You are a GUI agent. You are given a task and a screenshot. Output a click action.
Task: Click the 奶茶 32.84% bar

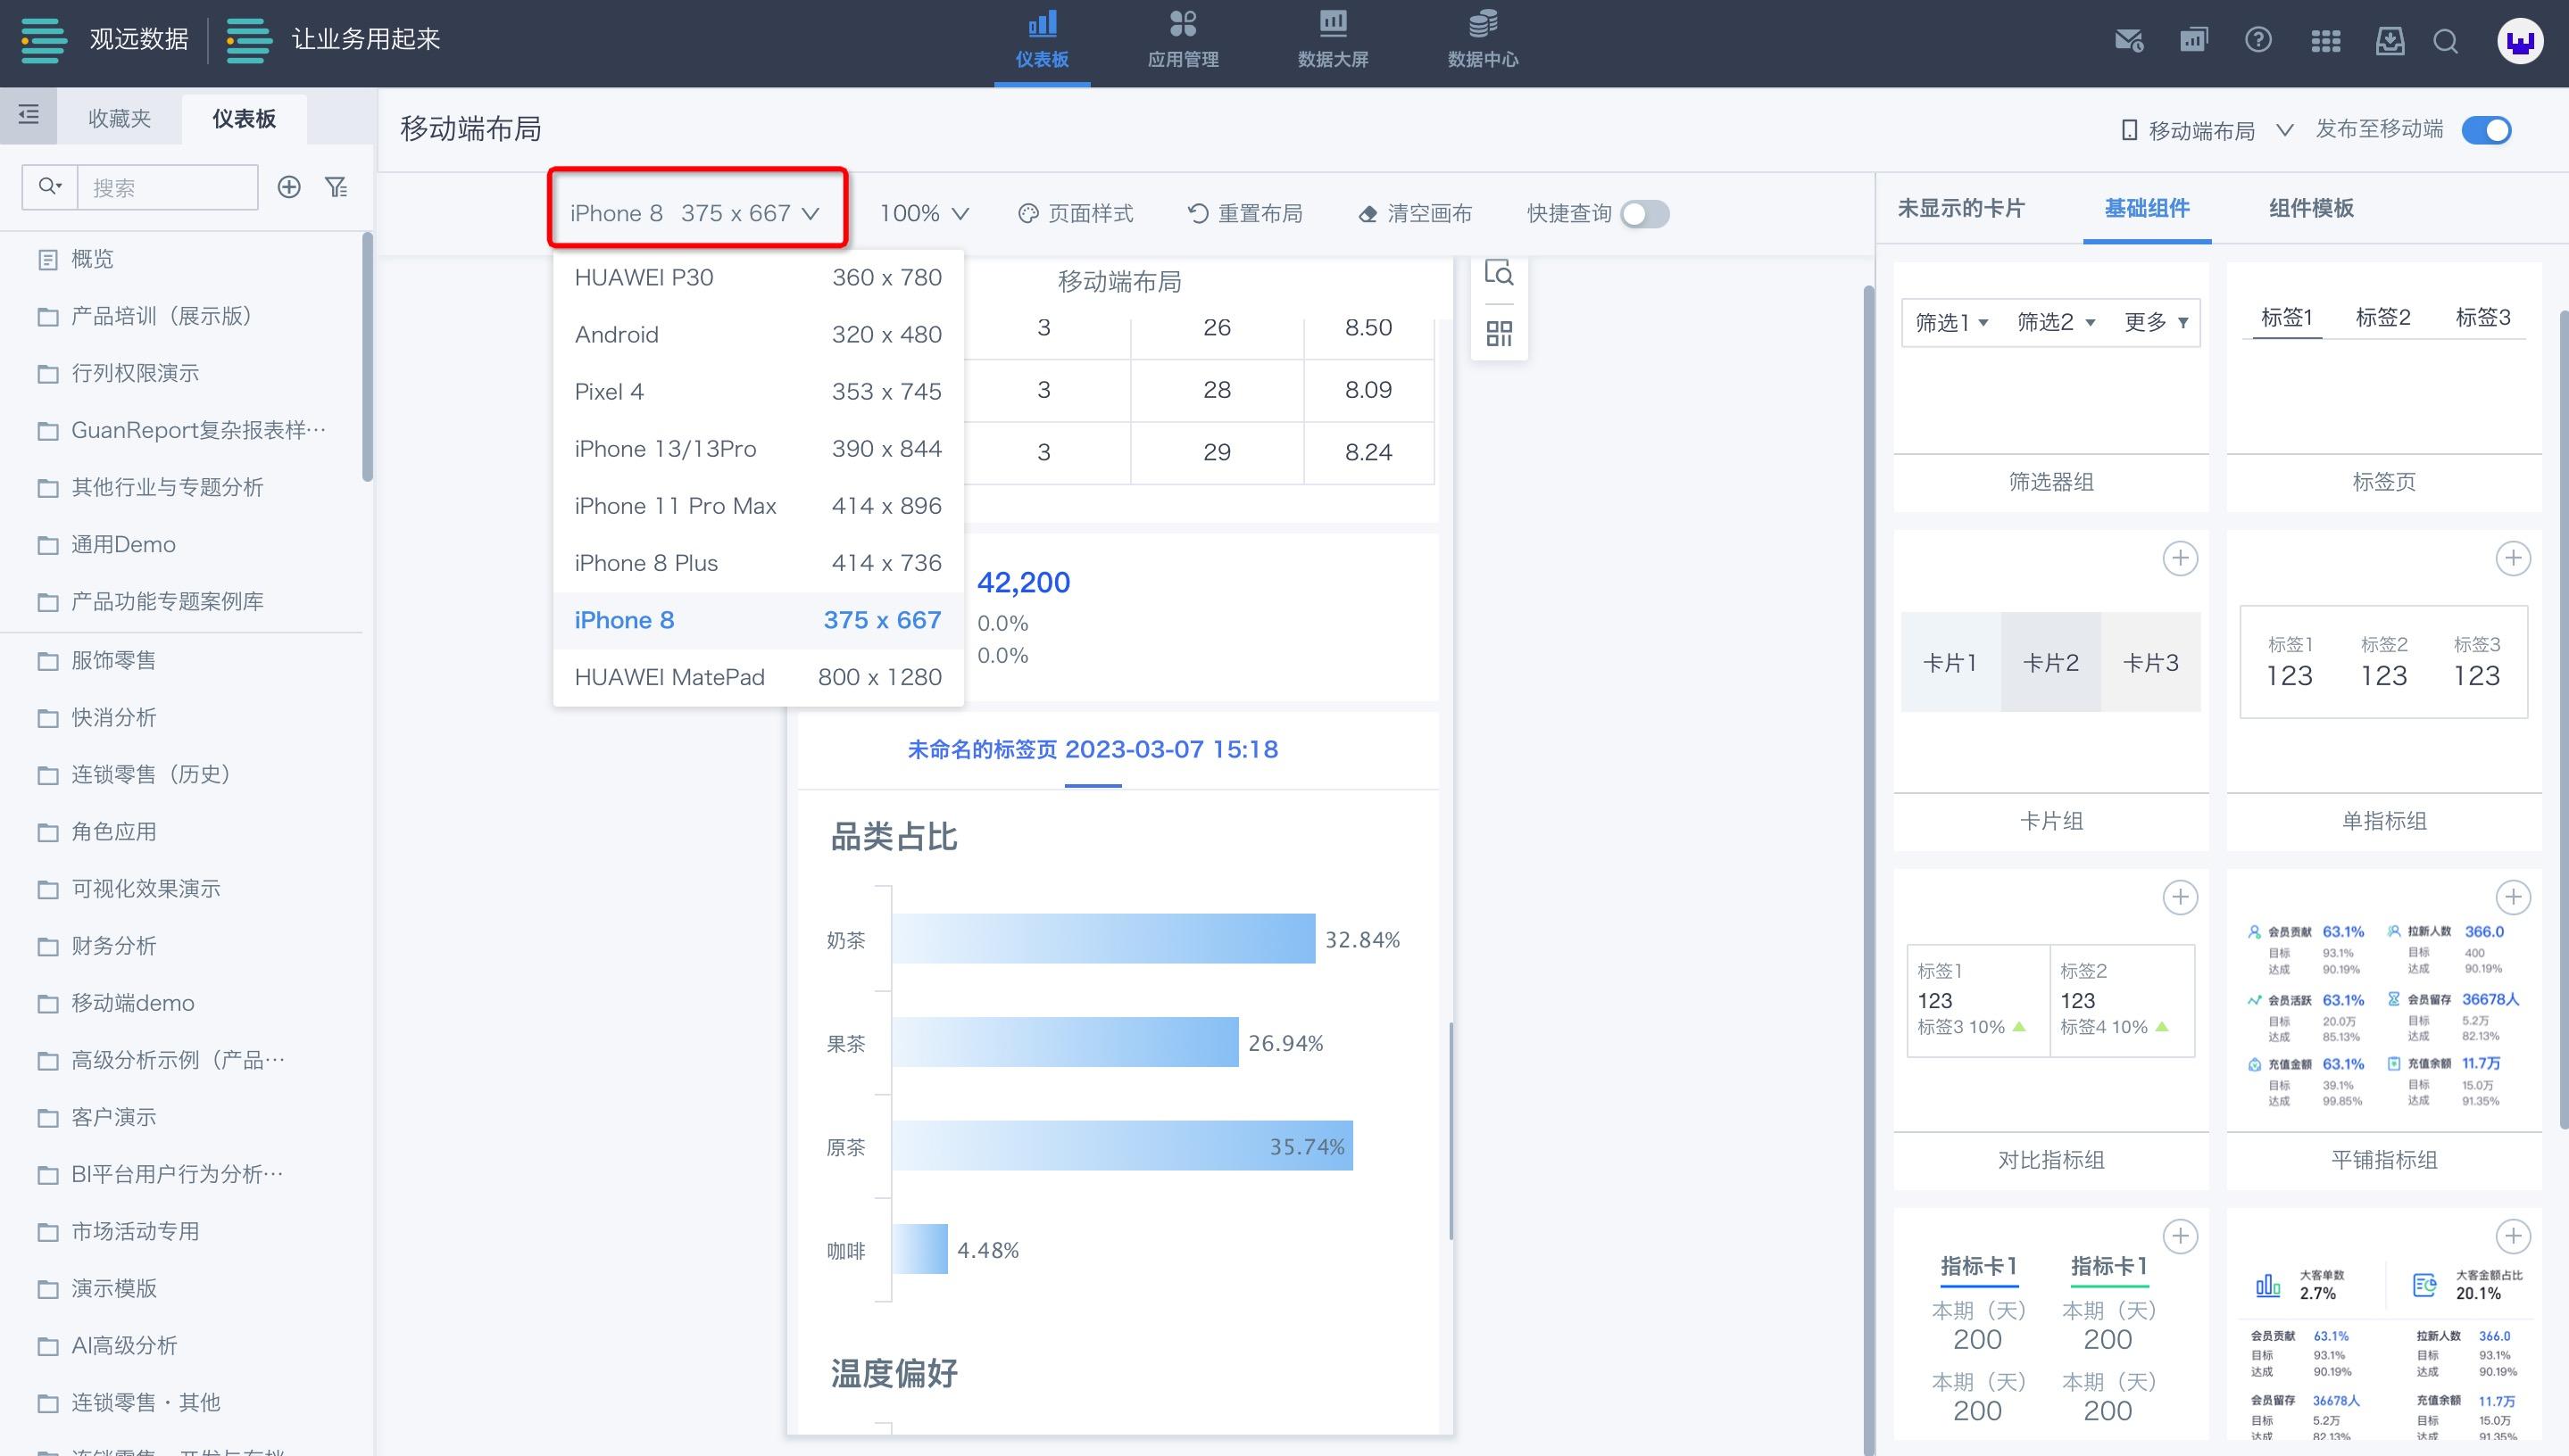[x=1103, y=938]
